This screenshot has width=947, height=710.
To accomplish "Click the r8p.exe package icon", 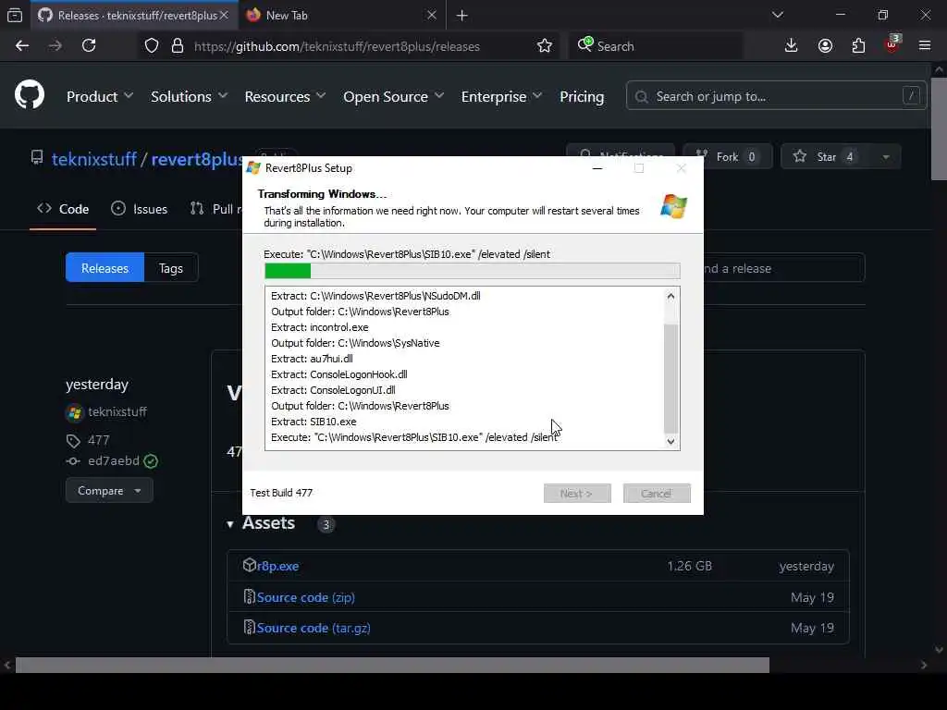I will (x=250, y=565).
